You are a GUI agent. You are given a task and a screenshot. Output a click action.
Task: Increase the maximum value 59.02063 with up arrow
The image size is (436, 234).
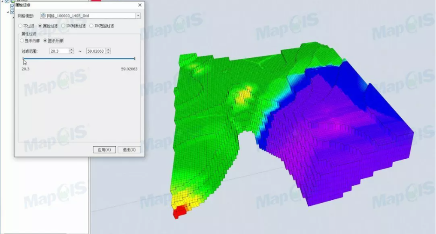[x=108, y=50]
